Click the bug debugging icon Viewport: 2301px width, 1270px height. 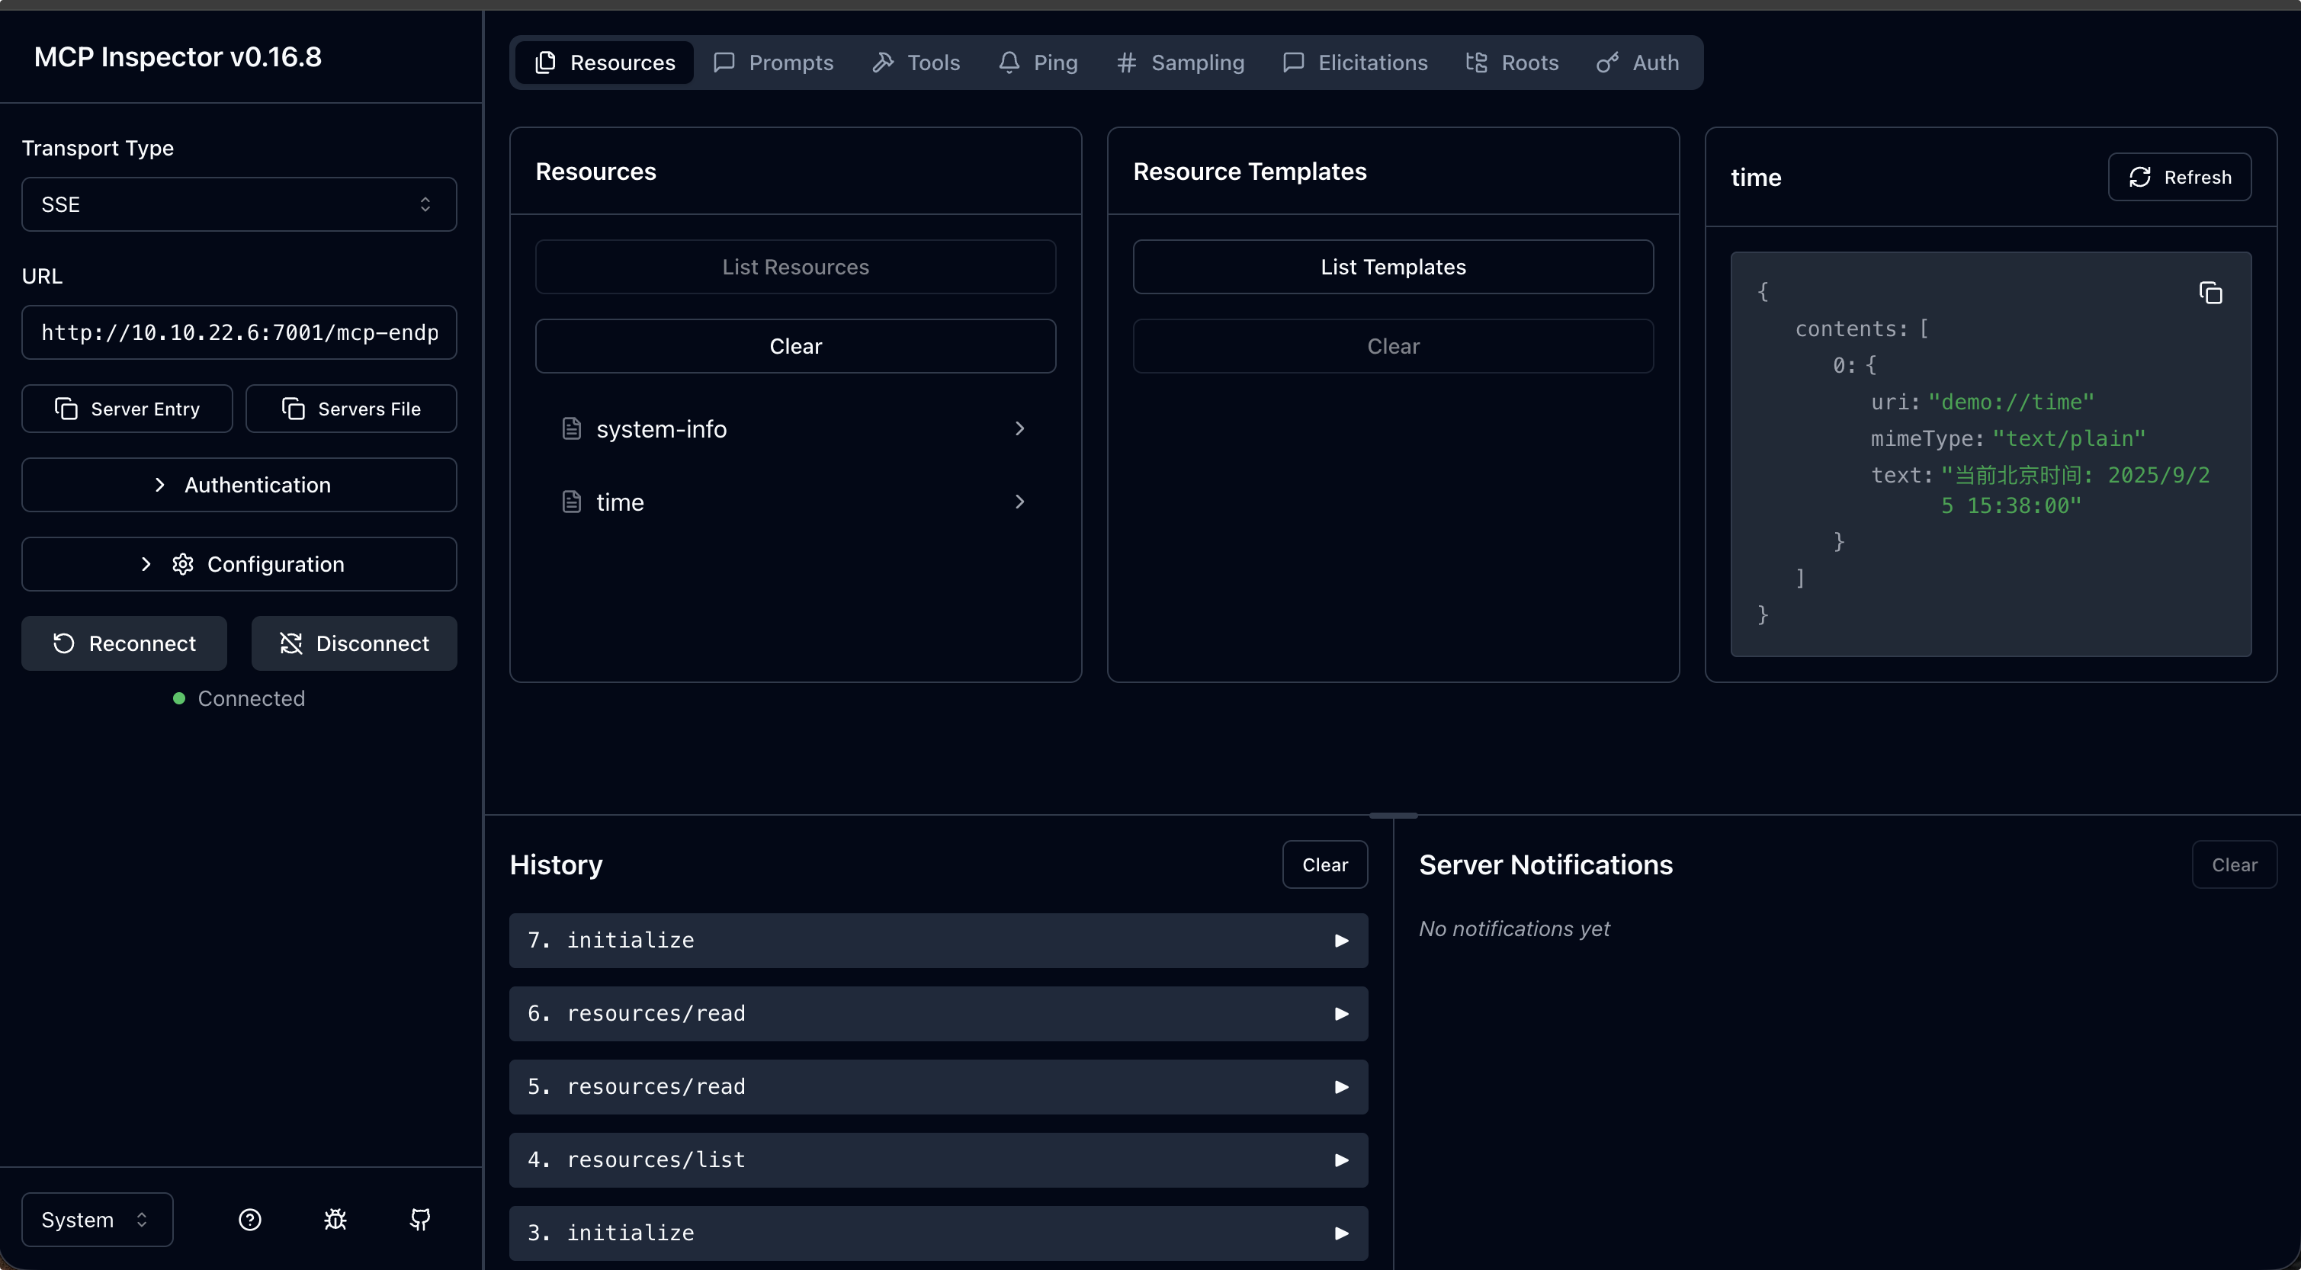tap(335, 1219)
